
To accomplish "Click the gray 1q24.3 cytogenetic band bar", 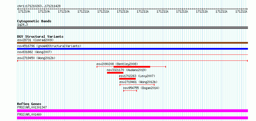I will 132,28.
